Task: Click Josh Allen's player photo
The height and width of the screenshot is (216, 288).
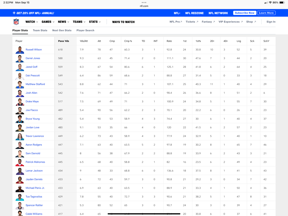Action: pos(20,93)
